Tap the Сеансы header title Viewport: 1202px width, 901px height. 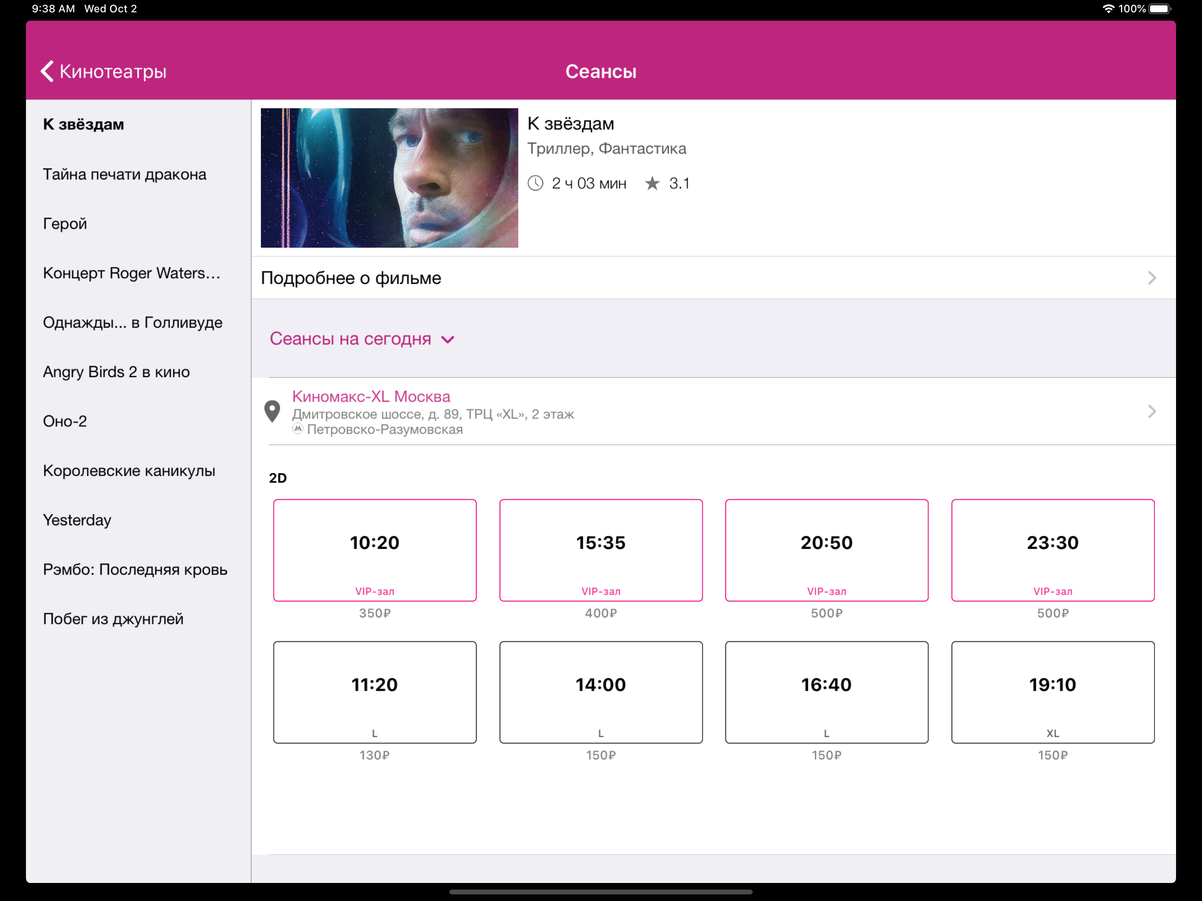[x=601, y=71]
